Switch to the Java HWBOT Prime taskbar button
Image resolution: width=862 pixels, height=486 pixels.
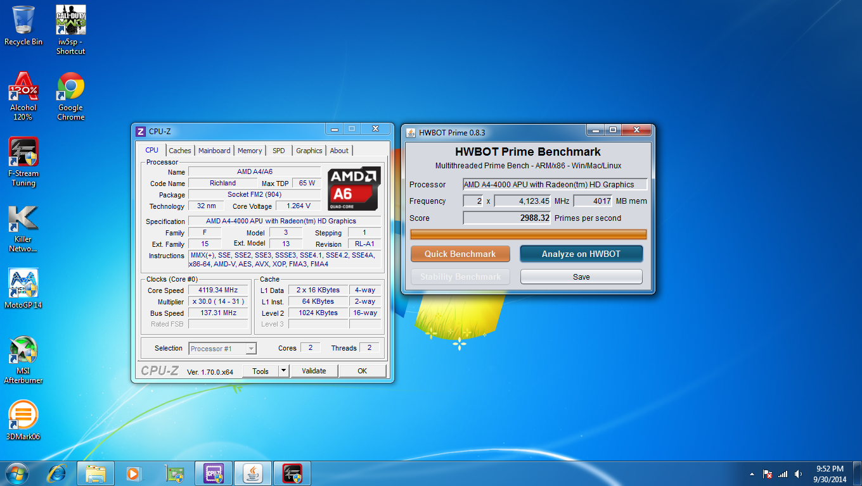[x=253, y=473]
